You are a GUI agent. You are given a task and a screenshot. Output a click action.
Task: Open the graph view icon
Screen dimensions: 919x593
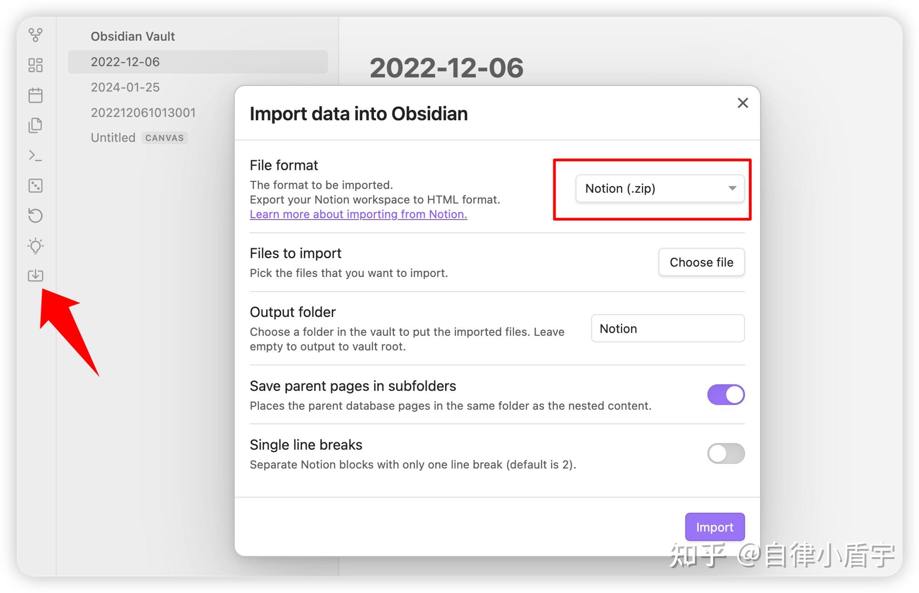coord(35,35)
